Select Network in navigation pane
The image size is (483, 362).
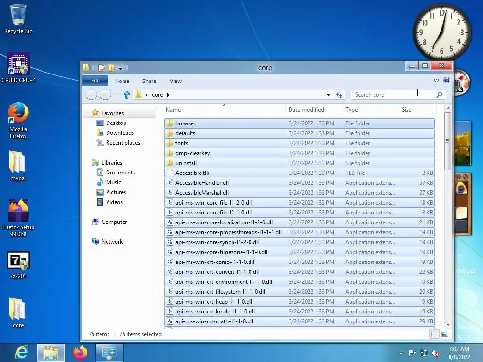click(111, 242)
